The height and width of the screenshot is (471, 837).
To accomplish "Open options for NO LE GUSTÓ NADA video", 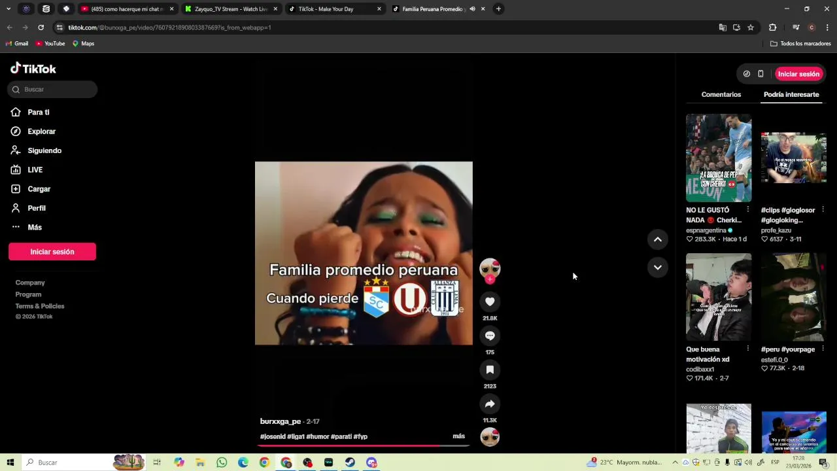I will click(747, 210).
